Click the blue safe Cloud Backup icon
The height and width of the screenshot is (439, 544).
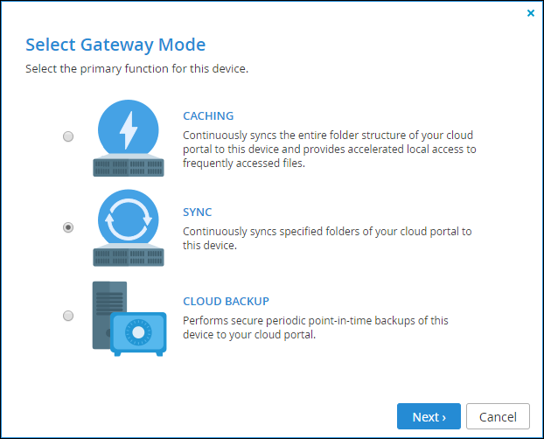click(138, 334)
